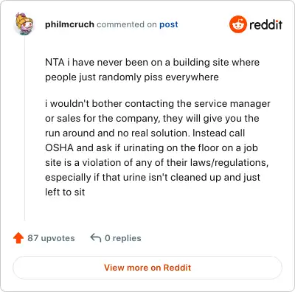295x292 pixels.
Task: Click the orange Reddit Snoo logo
Action: point(237,24)
